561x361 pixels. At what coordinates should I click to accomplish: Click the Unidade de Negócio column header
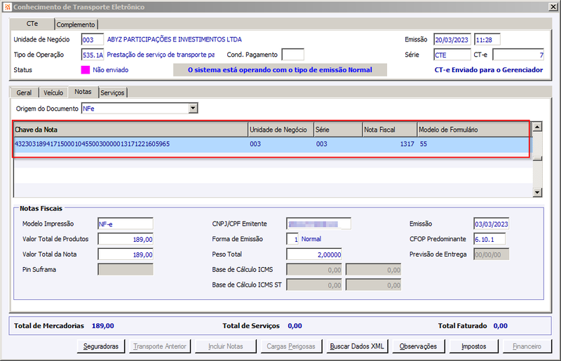pos(281,130)
